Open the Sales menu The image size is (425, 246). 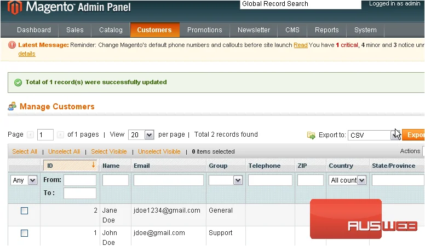75,30
